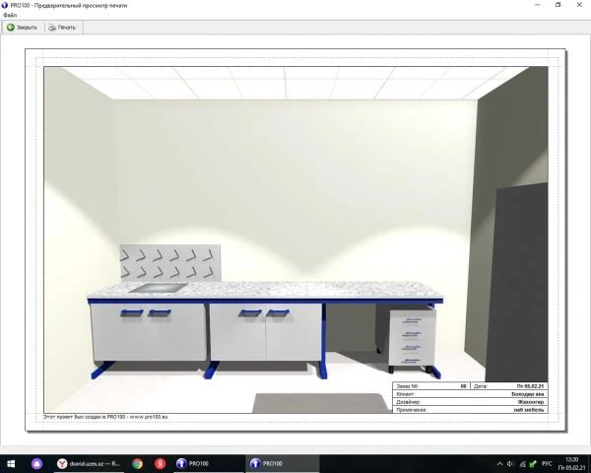Open Google Chrome from the taskbar
591x473 pixels.
point(137,462)
